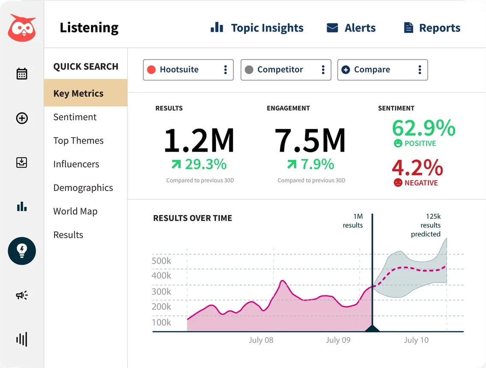
Task: Click the plus icon in Compare box
Action: tap(346, 70)
